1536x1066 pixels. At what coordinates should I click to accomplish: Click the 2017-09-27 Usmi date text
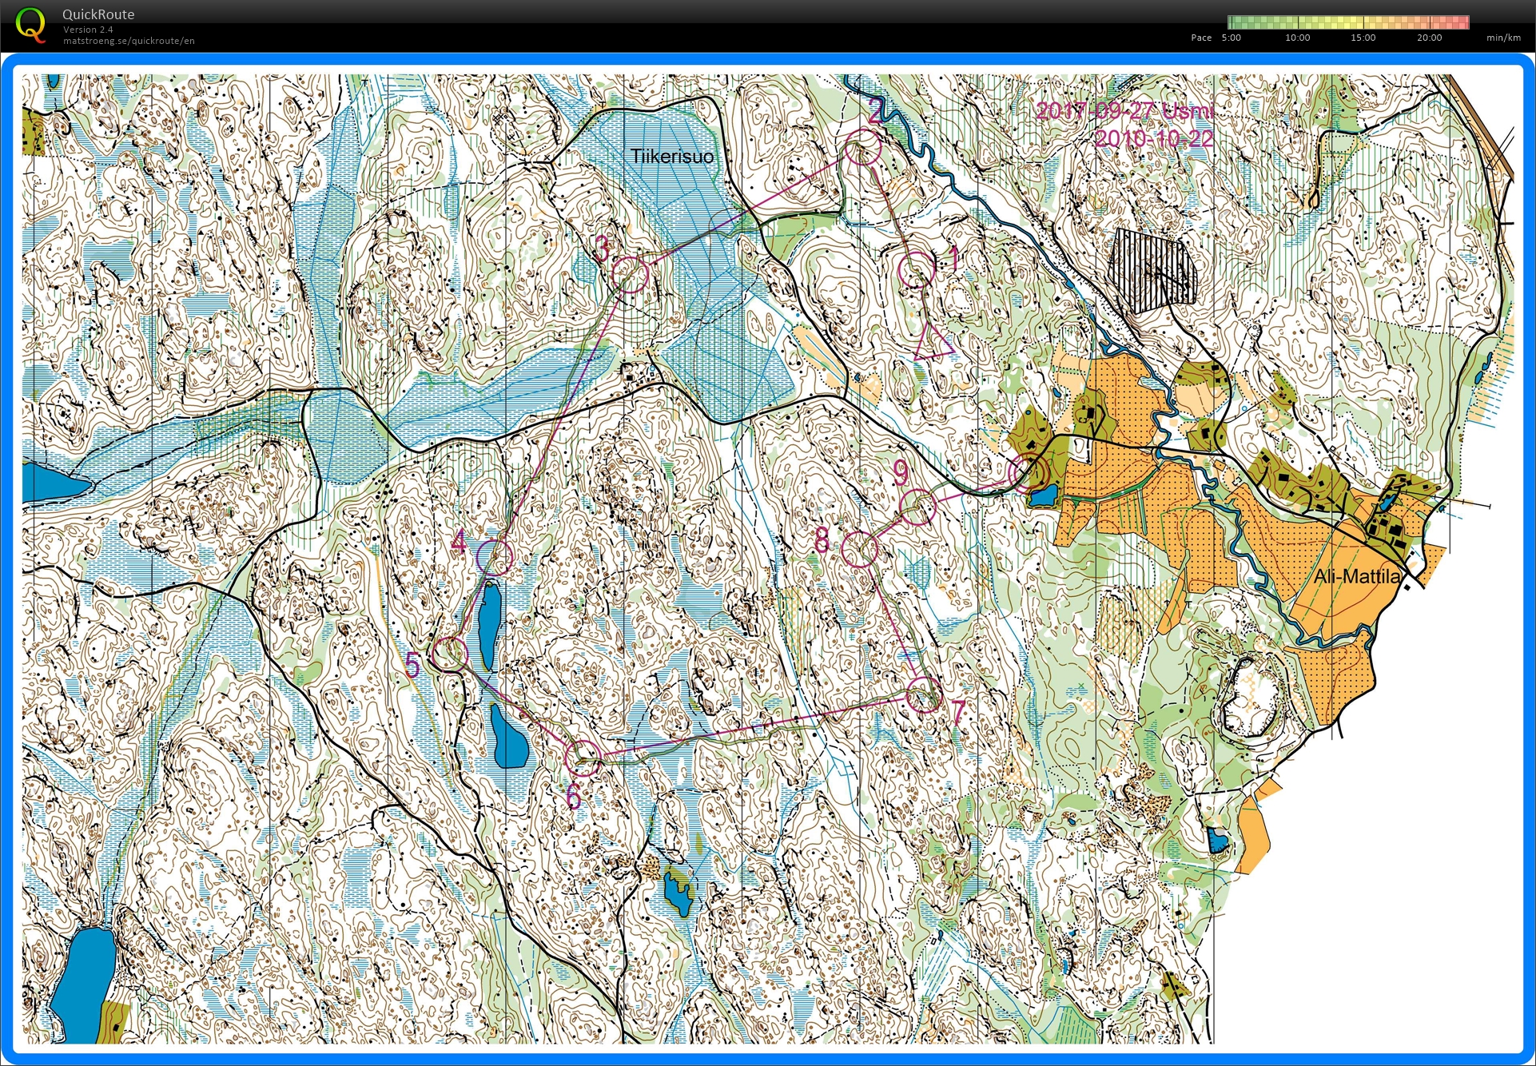[x=1124, y=111]
